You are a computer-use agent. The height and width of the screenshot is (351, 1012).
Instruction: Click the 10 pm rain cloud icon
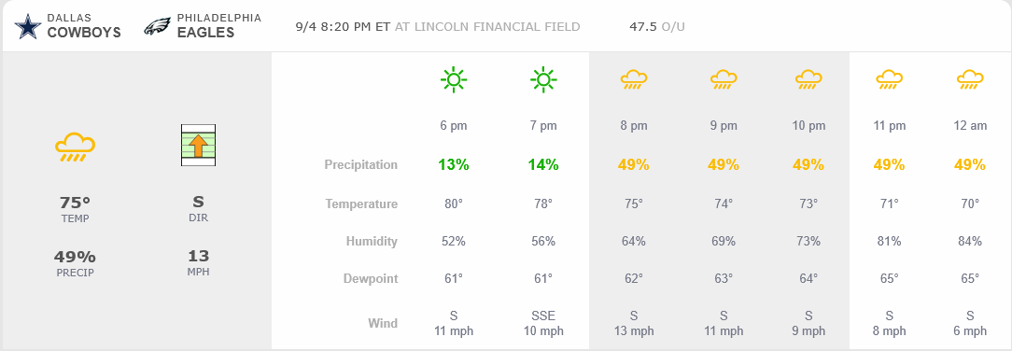pos(808,79)
